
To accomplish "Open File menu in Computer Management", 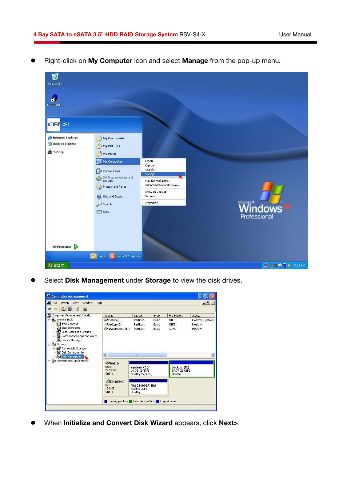I will pyautogui.click(x=55, y=303).
